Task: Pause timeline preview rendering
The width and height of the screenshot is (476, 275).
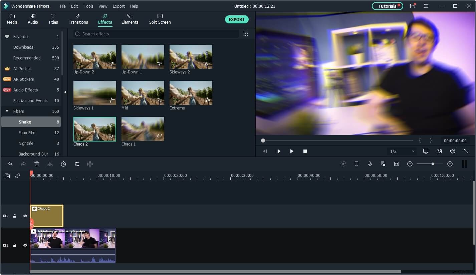Action: (x=465, y=164)
